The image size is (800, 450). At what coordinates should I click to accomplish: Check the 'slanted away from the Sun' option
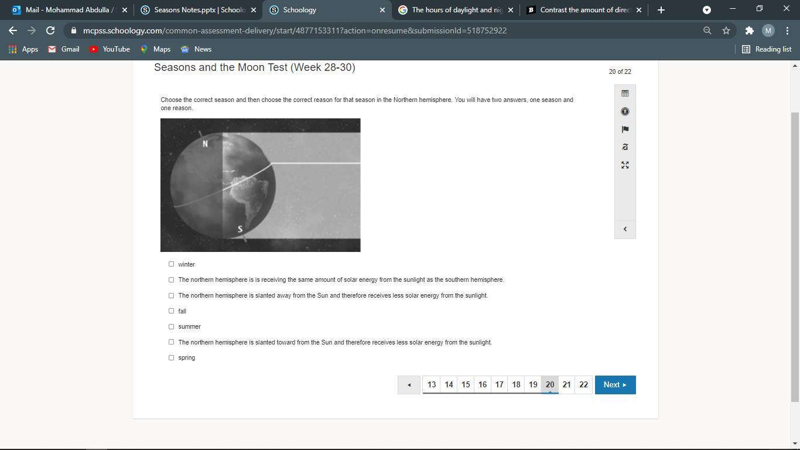click(171, 295)
